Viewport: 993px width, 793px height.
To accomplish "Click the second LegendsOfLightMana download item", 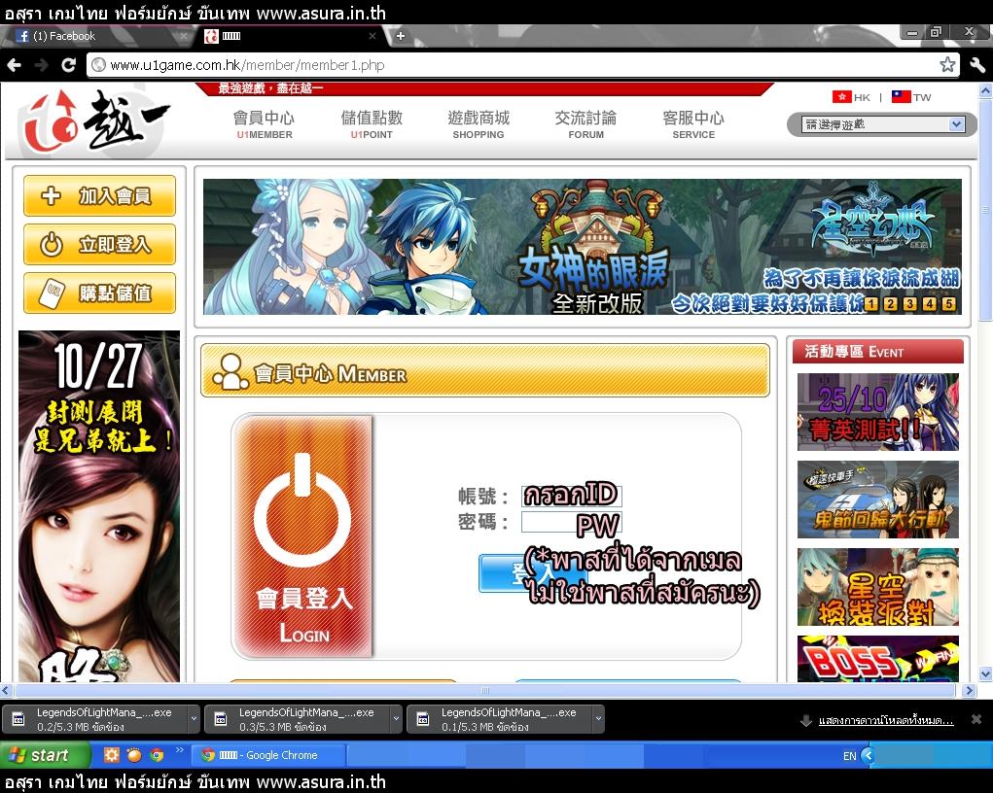I will tap(299, 719).
